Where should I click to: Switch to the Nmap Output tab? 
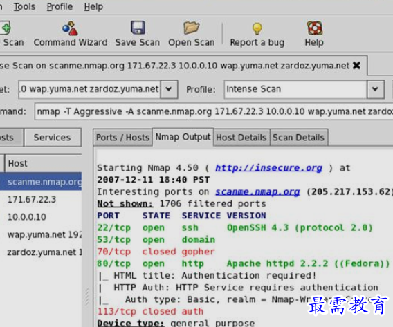pyautogui.click(x=183, y=137)
